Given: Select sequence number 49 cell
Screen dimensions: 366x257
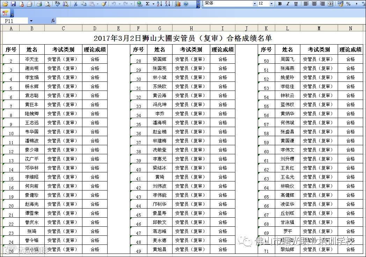Looking at the screenshot, I should tap(139, 250).
